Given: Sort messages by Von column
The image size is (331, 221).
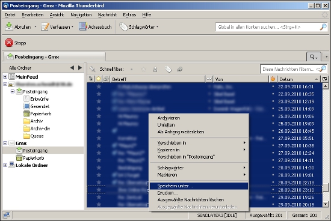Looking at the screenshot, I should [241, 79].
